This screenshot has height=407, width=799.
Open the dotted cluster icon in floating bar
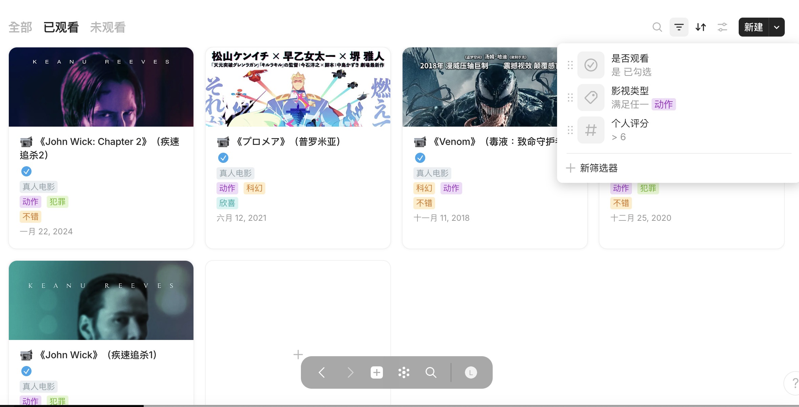[404, 372]
